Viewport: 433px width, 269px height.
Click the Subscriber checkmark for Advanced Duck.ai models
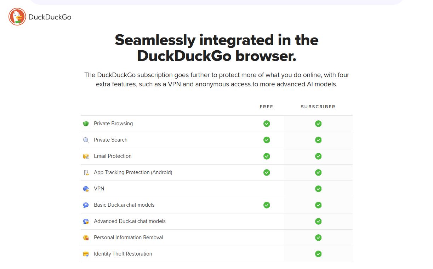tap(318, 221)
